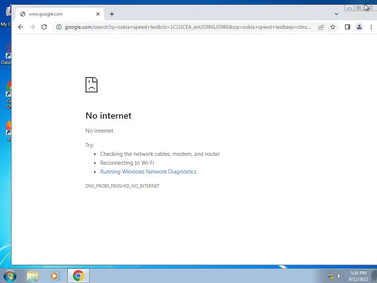
Task: Go back to the previous page
Action: [21, 27]
